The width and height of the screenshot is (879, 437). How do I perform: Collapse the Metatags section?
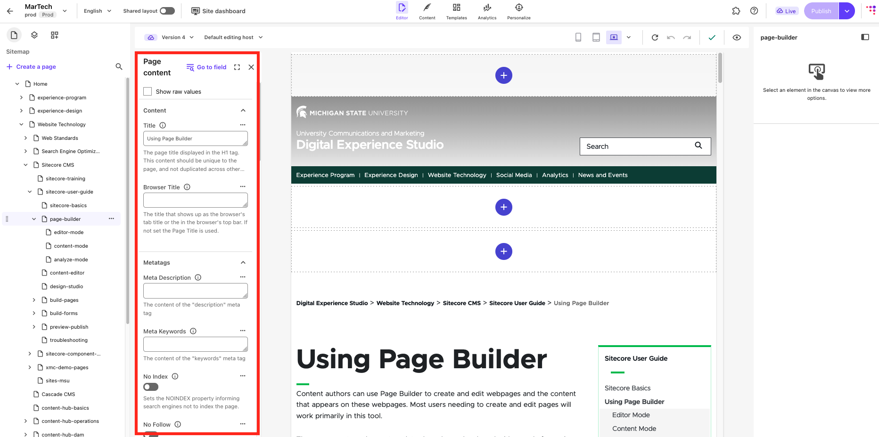pos(243,262)
